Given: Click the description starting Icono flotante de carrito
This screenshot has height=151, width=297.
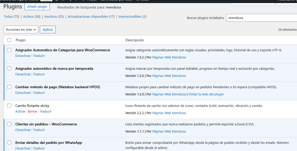Looking at the screenshot, I should click(x=194, y=106).
